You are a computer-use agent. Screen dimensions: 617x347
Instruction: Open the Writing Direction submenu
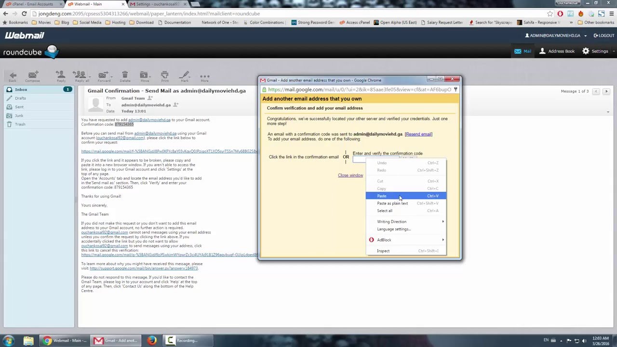[406, 222]
